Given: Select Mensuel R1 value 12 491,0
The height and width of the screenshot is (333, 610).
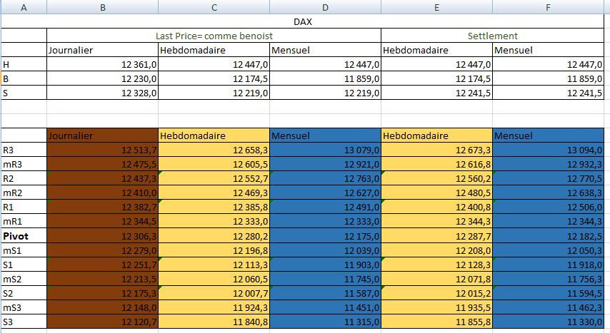Looking at the screenshot, I should [325, 207].
